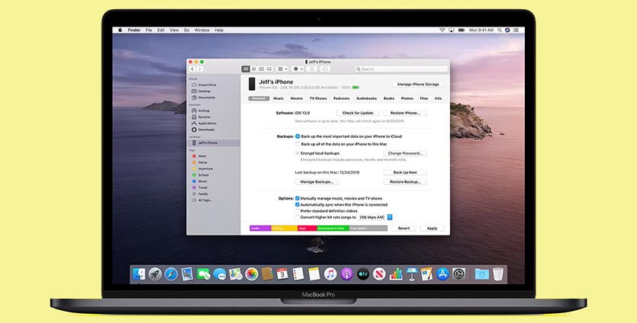
Task: Switch to the Music tab
Action: tap(278, 98)
